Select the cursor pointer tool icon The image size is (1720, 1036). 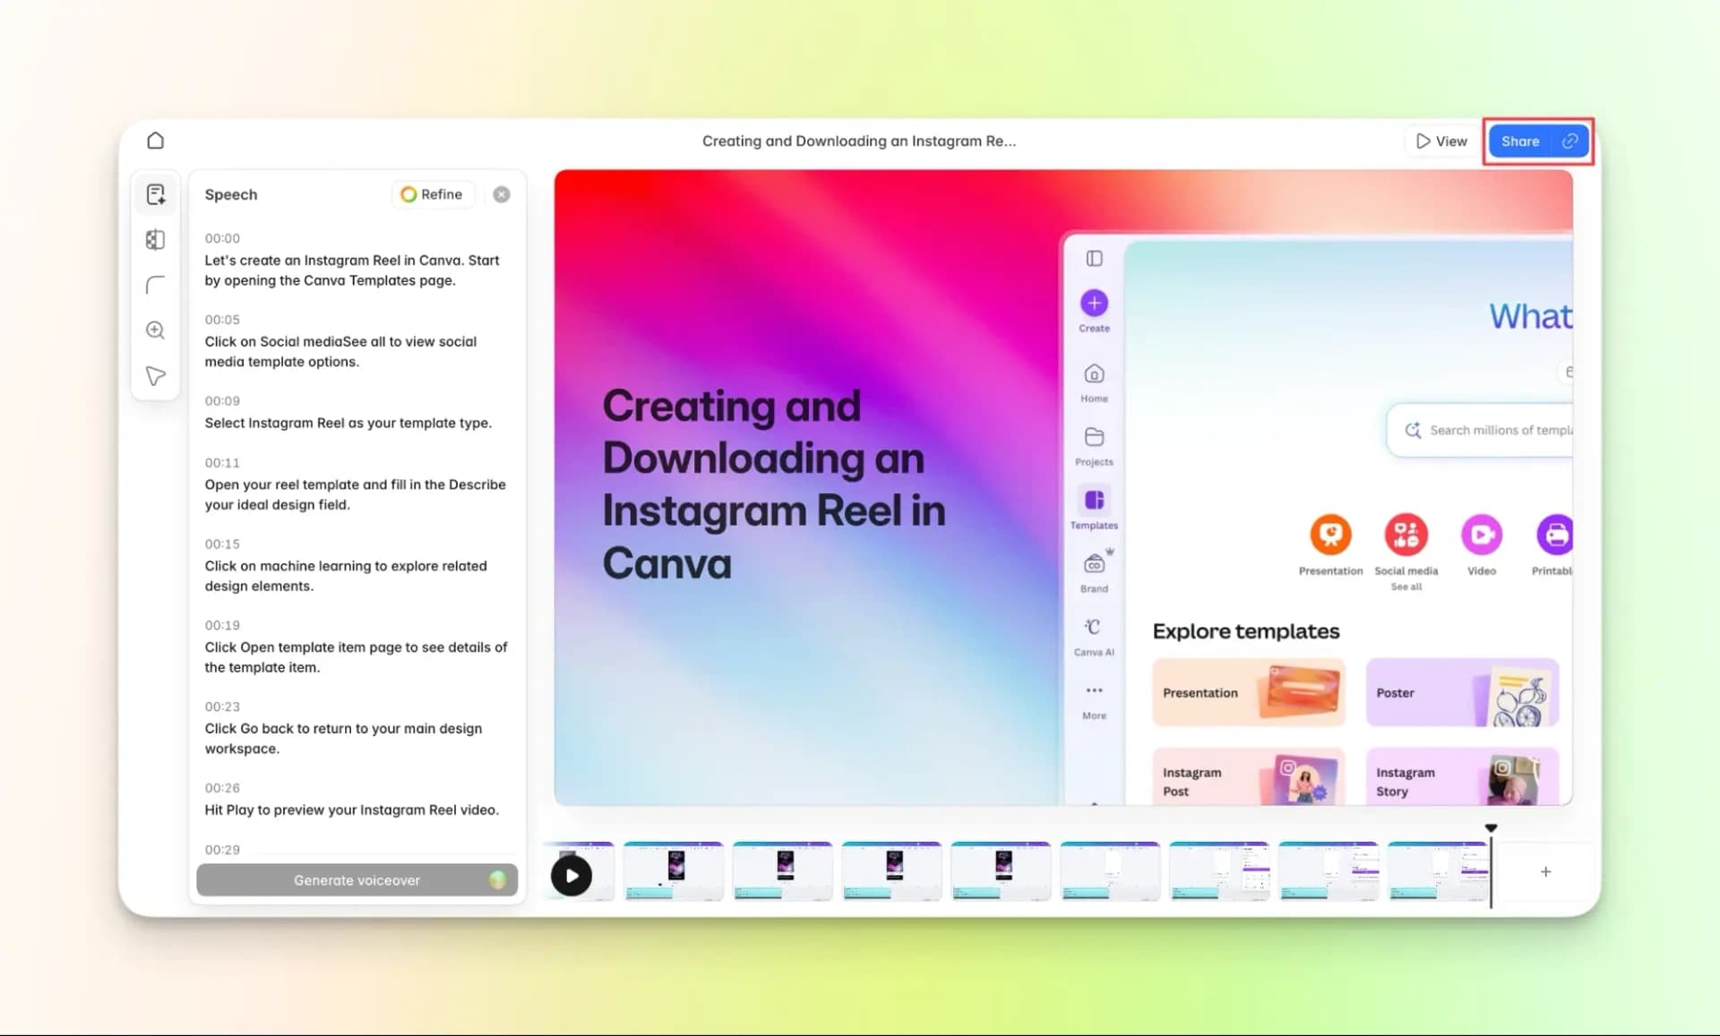click(155, 375)
